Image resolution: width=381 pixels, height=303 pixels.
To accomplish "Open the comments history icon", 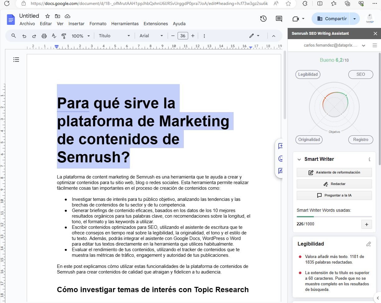I will 279,19.
